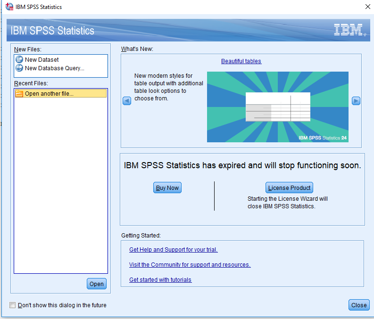Click the License Product button
The image size is (374, 319).
[289, 188]
